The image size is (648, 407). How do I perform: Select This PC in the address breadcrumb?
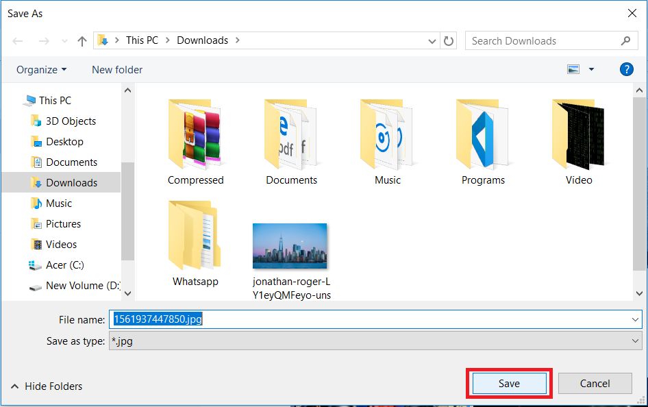(x=142, y=40)
